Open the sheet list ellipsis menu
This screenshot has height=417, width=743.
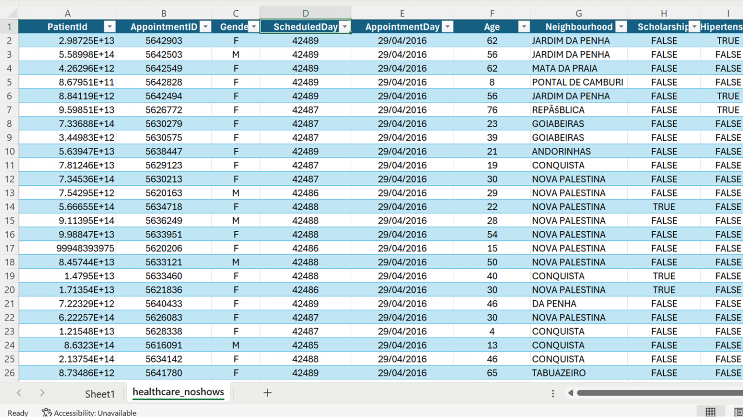(x=552, y=393)
